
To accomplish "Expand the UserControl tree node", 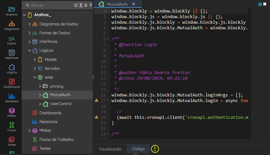I will 40,104.
